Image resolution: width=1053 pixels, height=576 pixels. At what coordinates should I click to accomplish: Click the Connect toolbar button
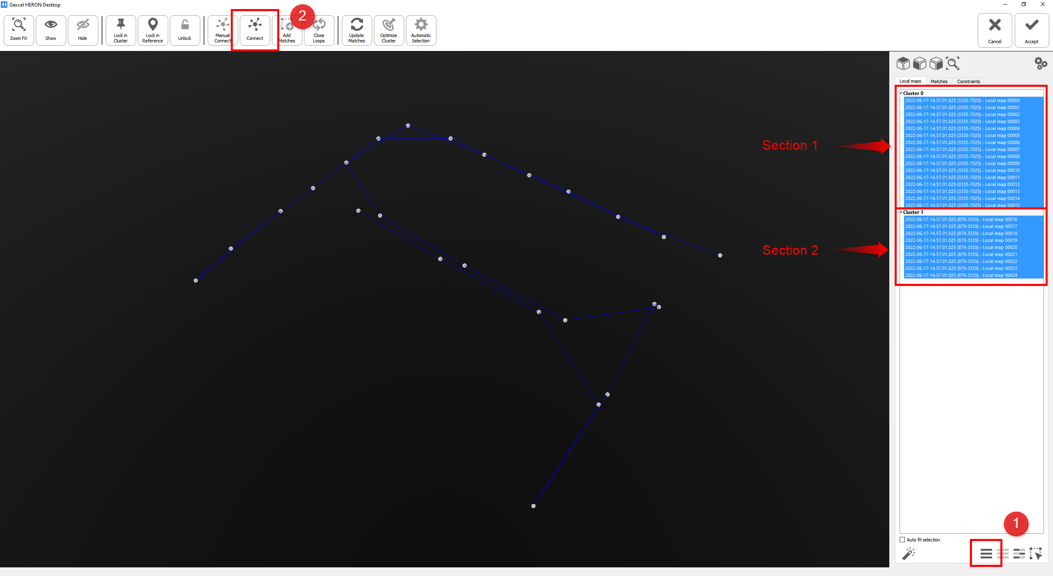[x=255, y=30]
